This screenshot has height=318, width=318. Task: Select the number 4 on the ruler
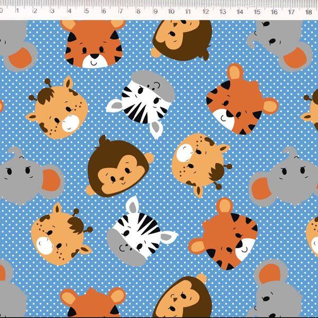69,11
